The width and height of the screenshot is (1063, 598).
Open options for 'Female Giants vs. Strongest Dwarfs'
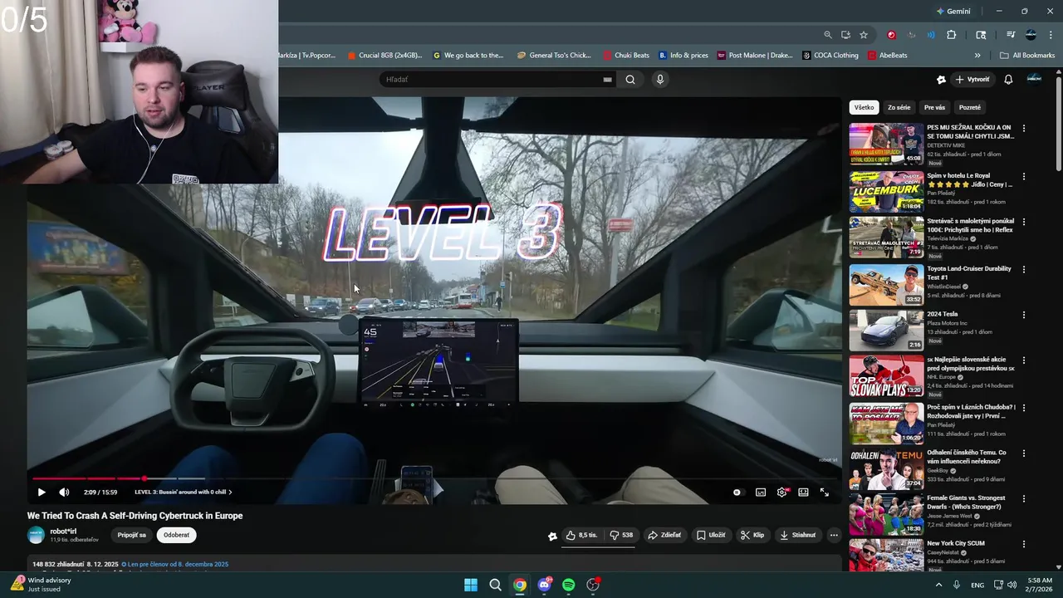(x=1023, y=498)
